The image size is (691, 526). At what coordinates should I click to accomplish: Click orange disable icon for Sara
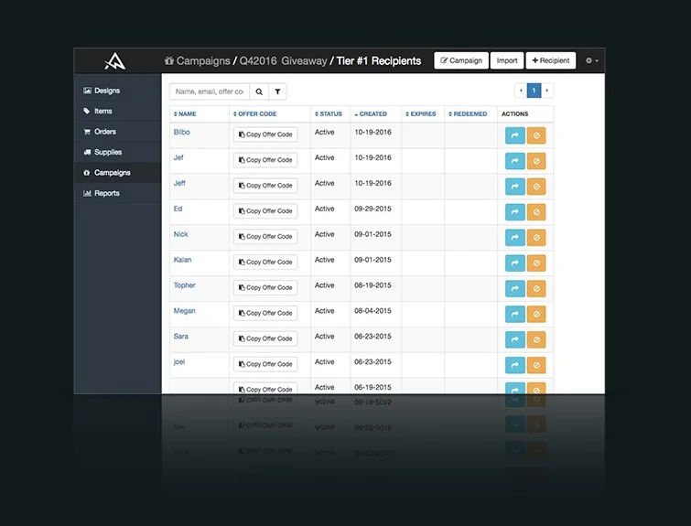[536, 340]
